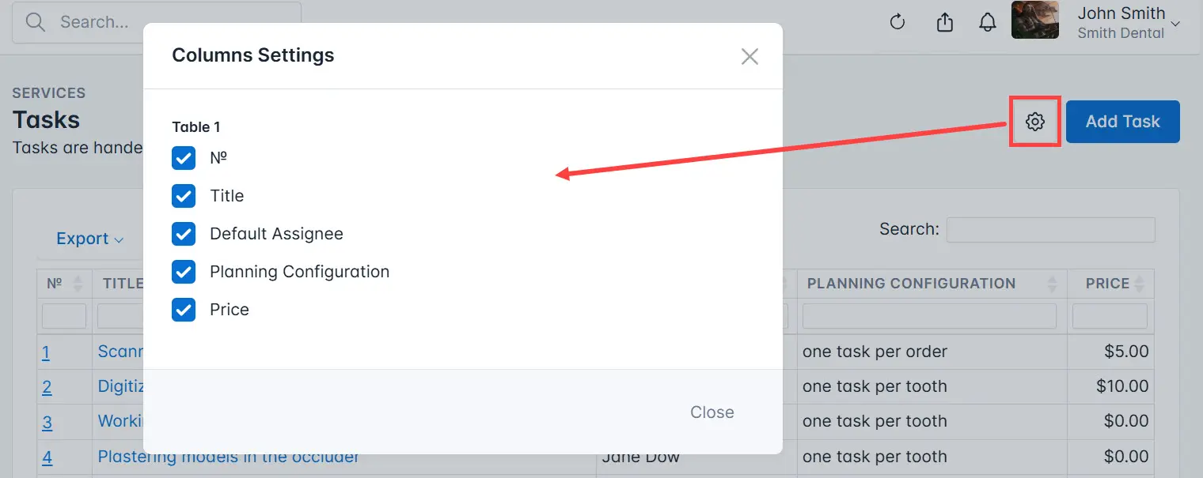Uncheck the Title column checkbox
1203x478 pixels.
(x=184, y=195)
